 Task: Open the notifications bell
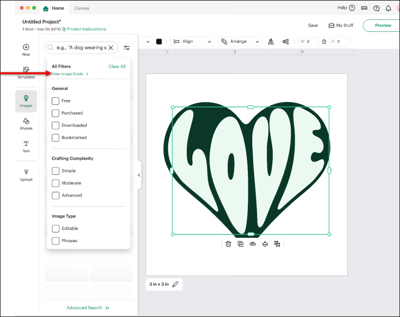click(388, 8)
